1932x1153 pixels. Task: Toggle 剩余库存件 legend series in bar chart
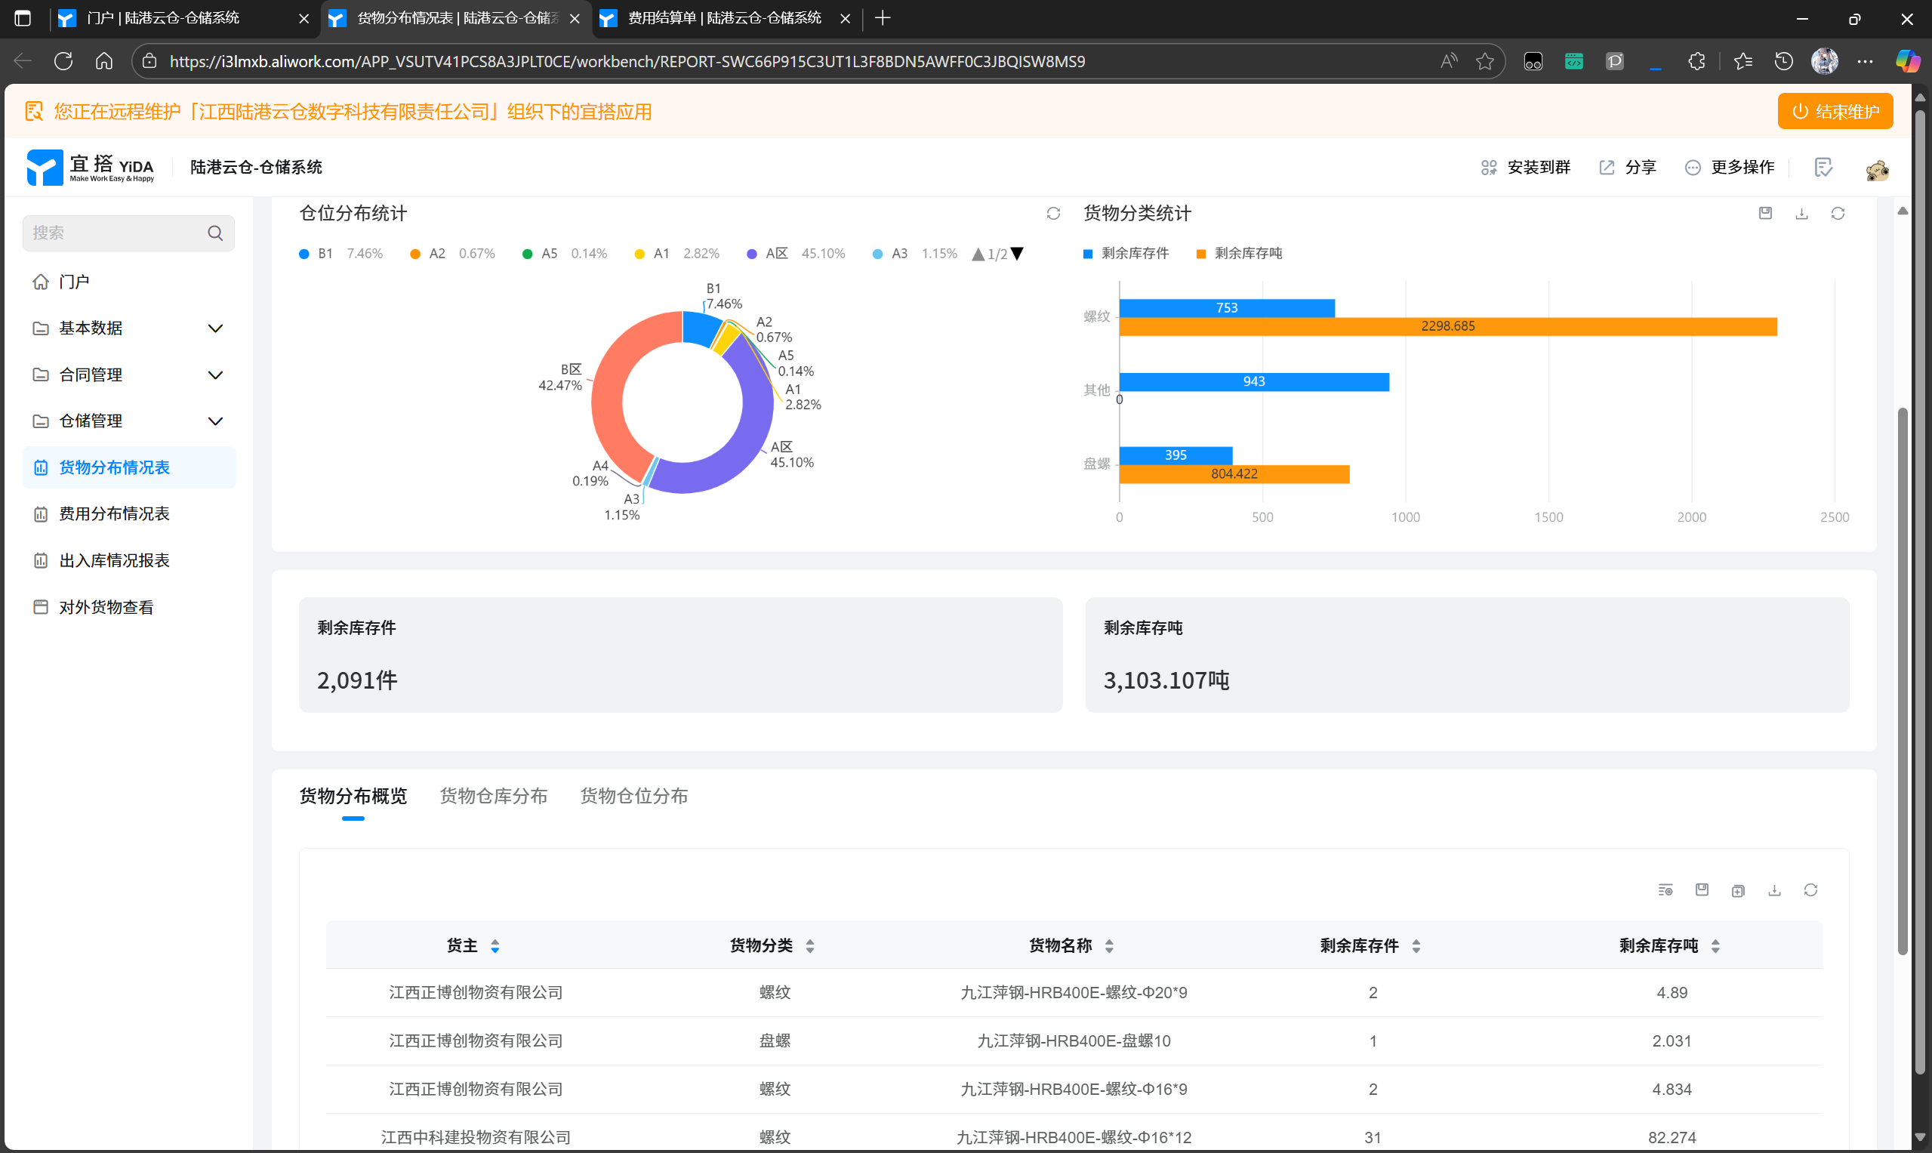click(x=1126, y=254)
